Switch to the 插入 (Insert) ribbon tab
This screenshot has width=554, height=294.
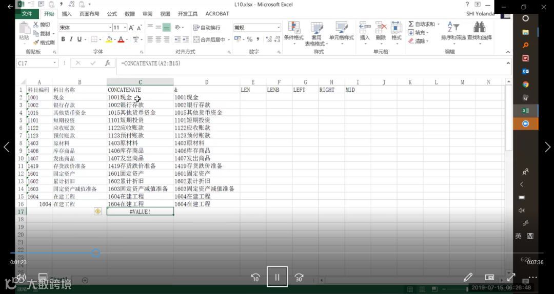[66, 14]
